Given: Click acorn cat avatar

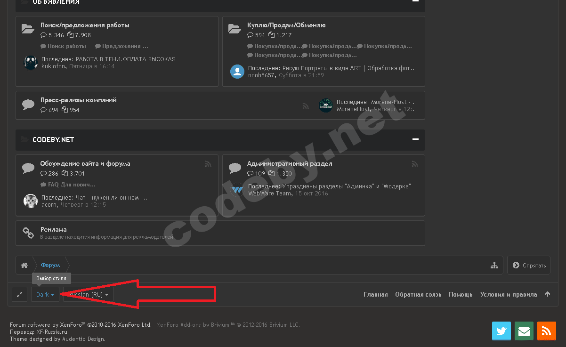Looking at the screenshot, I should click(x=31, y=201).
